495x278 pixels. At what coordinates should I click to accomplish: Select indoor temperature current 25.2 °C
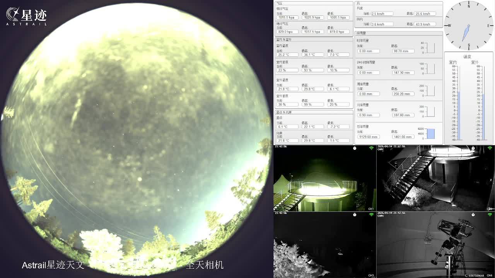tap(287, 54)
